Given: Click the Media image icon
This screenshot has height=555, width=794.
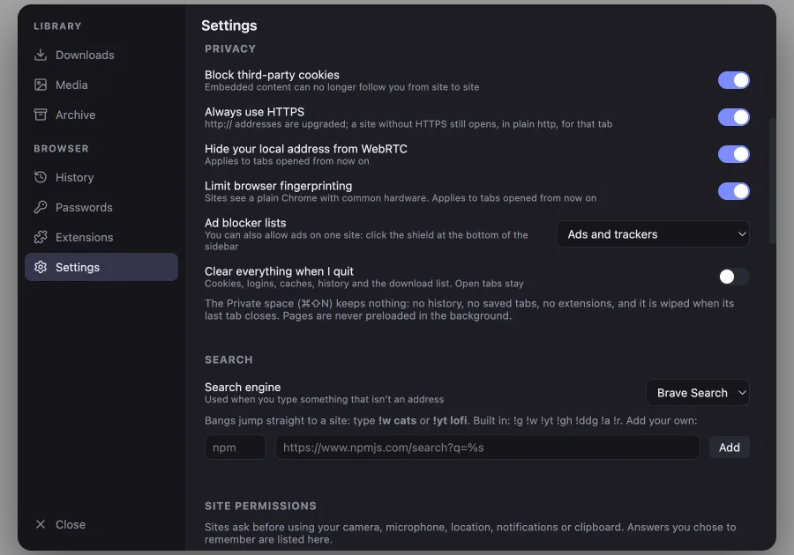Looking at the screenshot, I should (x=41, y=85).
